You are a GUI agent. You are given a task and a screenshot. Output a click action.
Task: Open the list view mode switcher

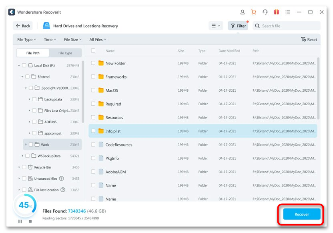pos(215,26)
